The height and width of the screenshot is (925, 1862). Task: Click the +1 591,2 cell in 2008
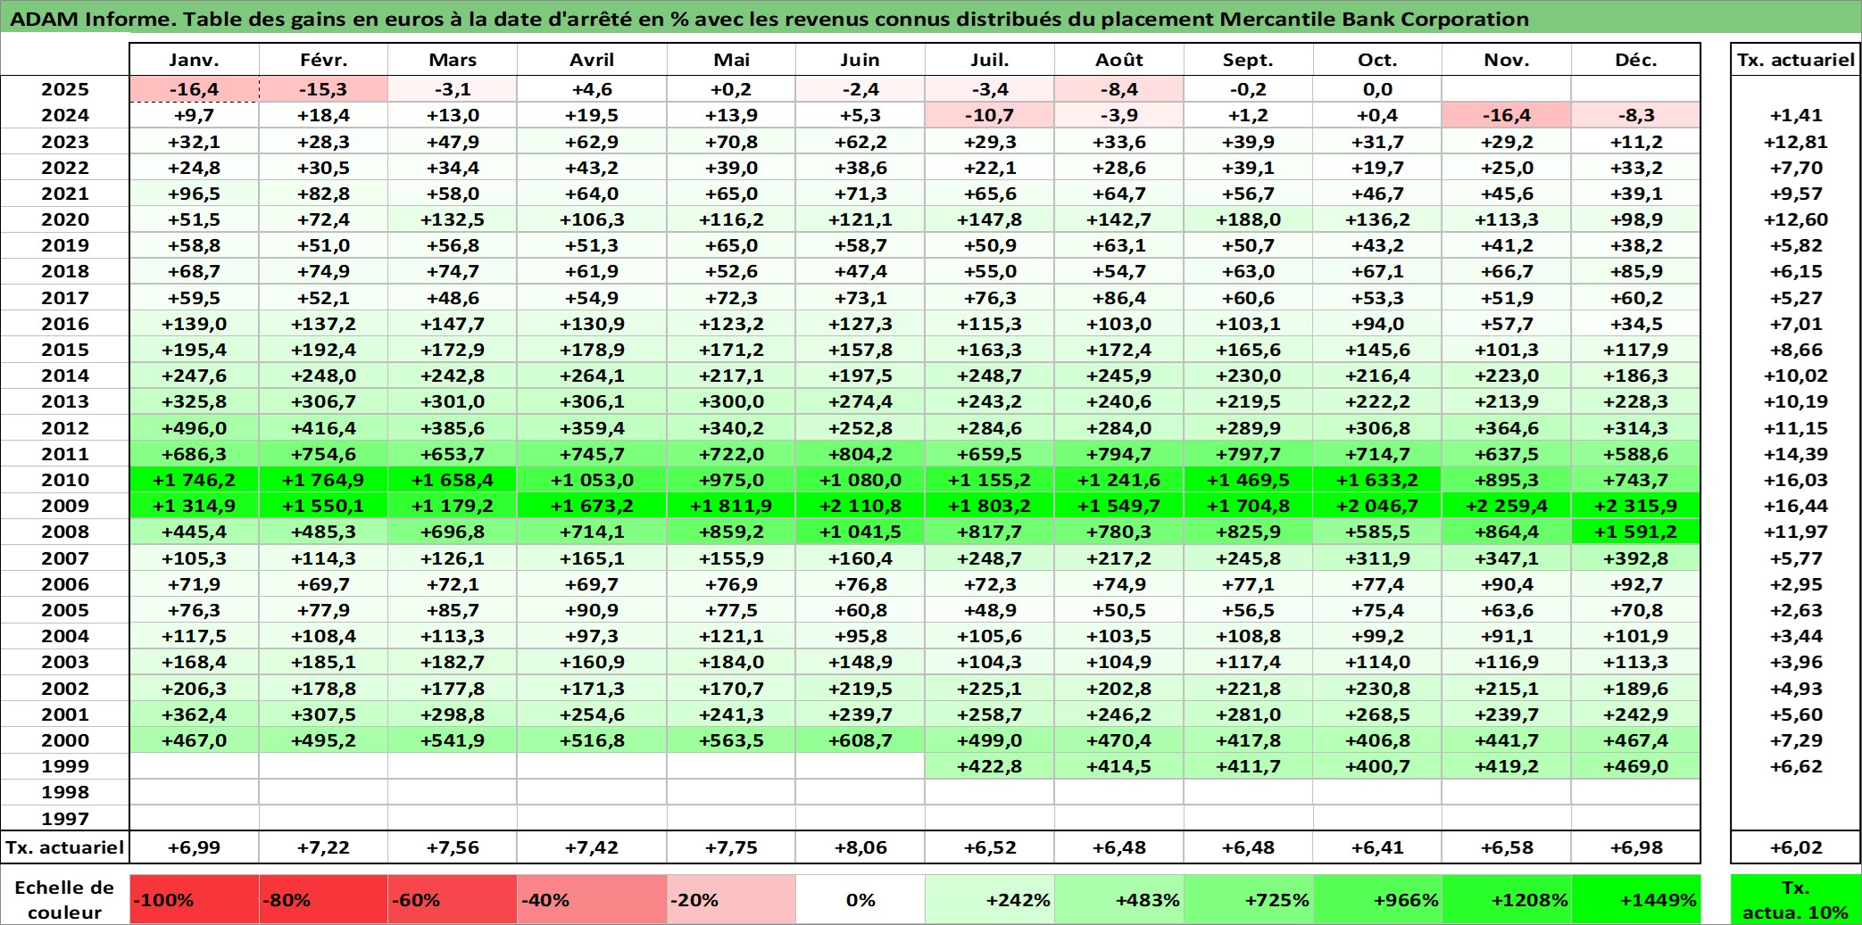tap(1636, 532)
